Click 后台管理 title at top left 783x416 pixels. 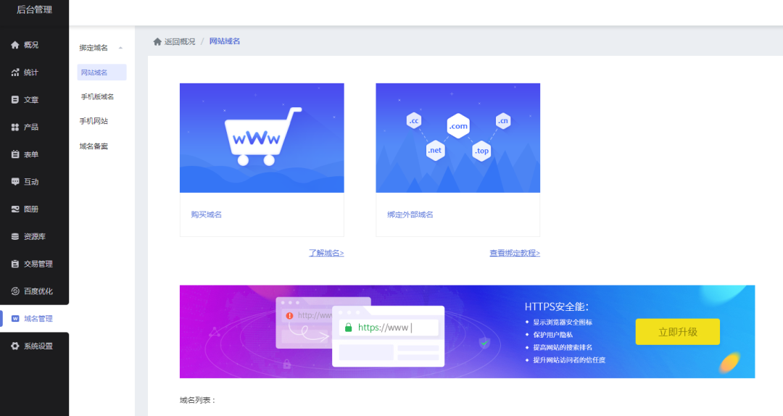coord(35,9)
